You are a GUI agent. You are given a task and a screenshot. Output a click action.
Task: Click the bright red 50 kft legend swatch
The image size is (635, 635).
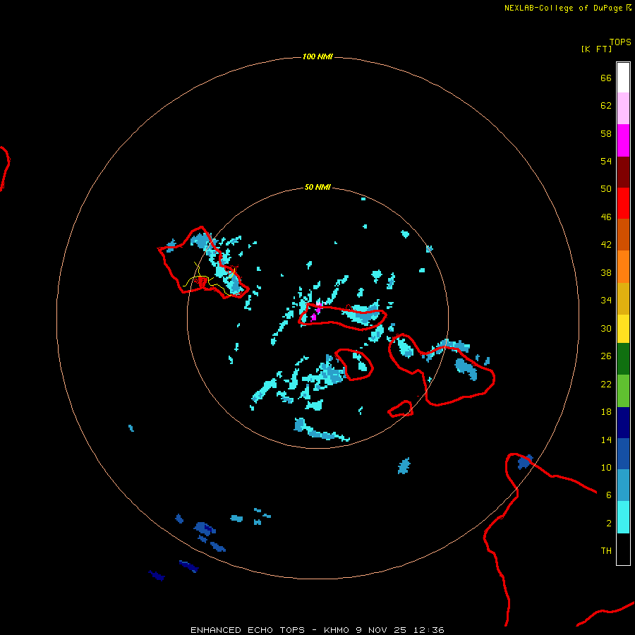623,204
